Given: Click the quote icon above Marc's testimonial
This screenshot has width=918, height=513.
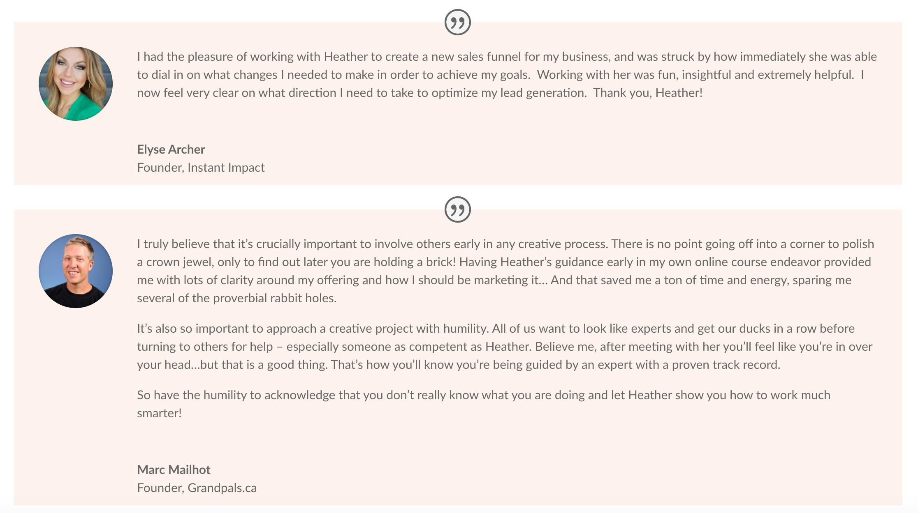Looking at the screenshot, I should tap(458, 209).
